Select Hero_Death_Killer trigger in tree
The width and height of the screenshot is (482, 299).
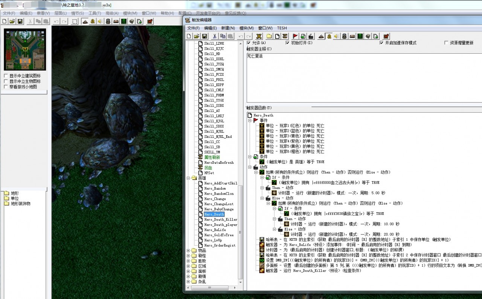[221, 219]
